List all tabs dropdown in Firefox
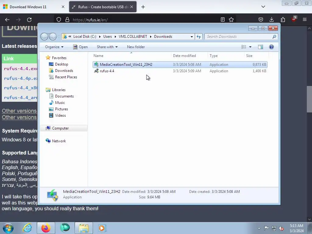This screenshot has width=312, height=234. [263, 7]
